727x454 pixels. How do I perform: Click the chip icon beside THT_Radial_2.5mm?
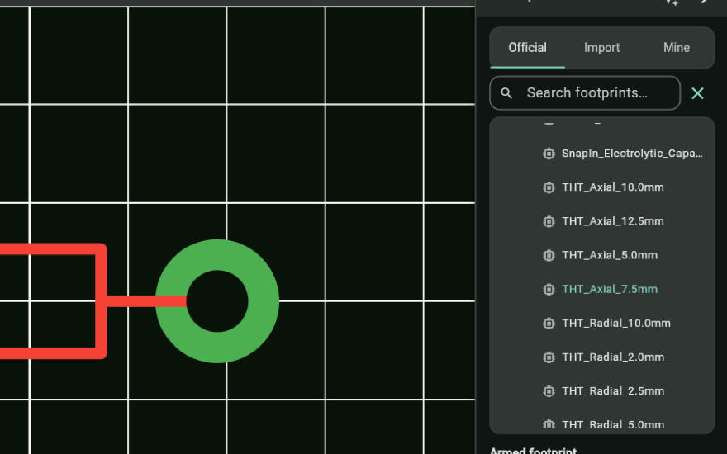(x=549, y=391)
